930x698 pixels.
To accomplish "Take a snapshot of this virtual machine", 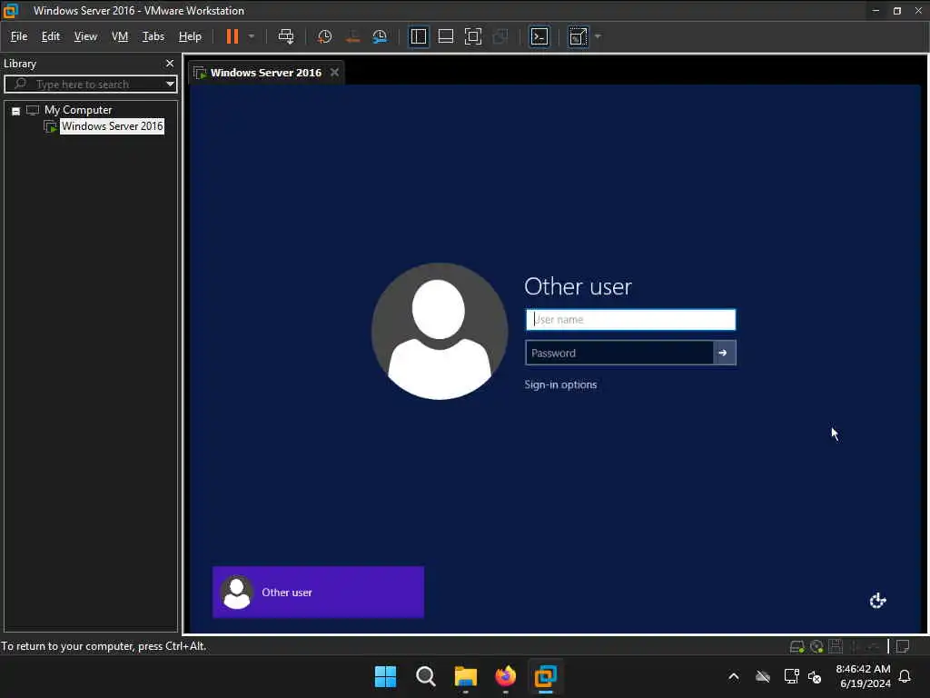I will pyautogui.click(x=324, y=36).
